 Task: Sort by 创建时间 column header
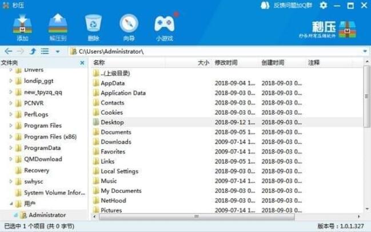(282, 63)
